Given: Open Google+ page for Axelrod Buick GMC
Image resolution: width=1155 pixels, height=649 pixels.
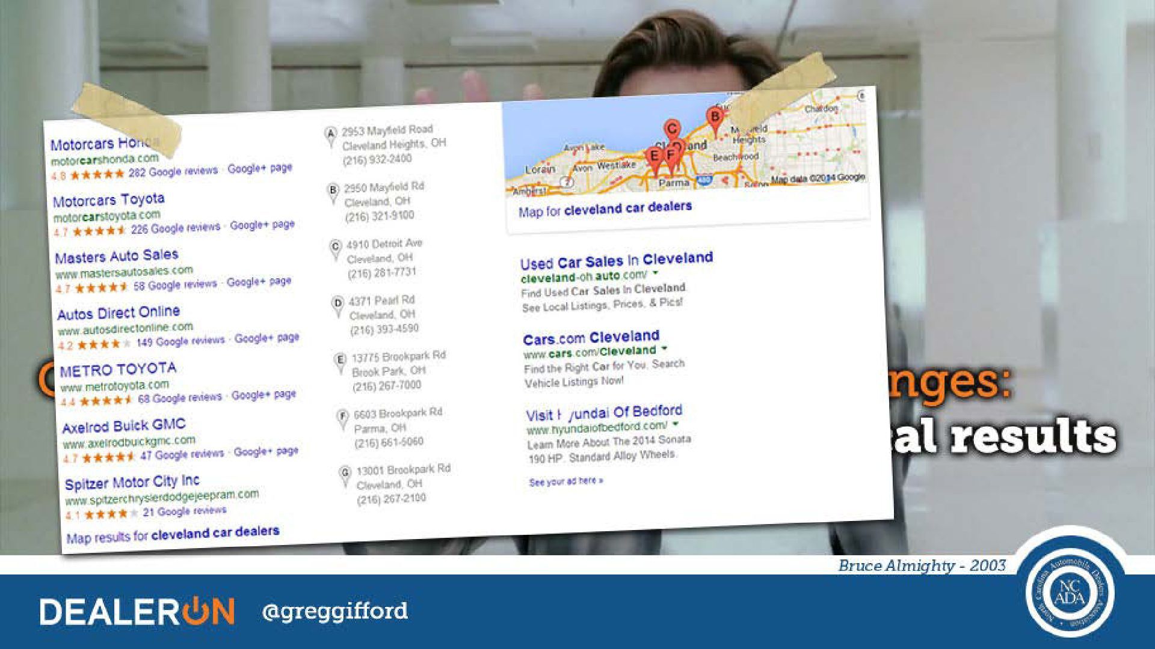Looking at the screenshot, I should (x=266, y=451).
